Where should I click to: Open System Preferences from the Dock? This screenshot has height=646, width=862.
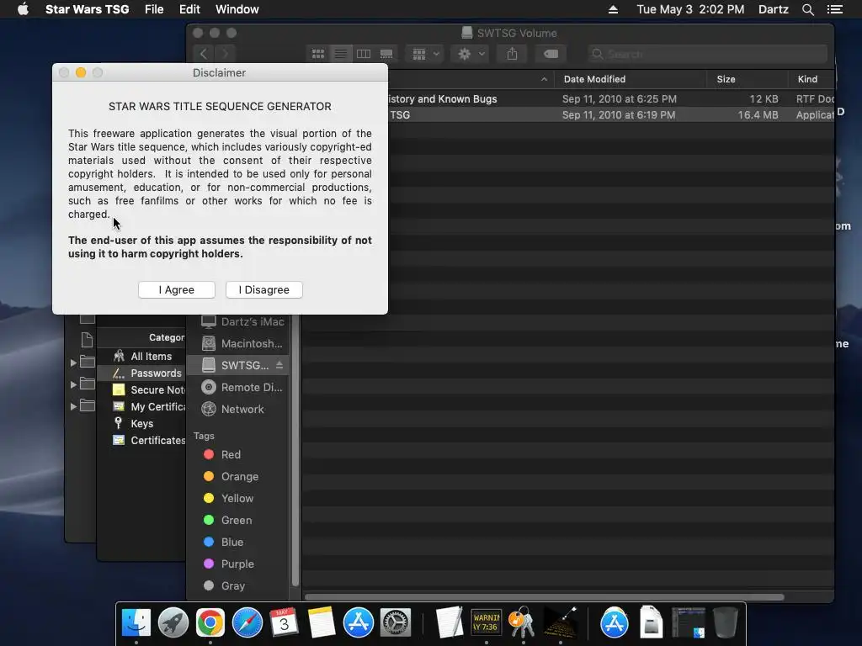[396, 623]
